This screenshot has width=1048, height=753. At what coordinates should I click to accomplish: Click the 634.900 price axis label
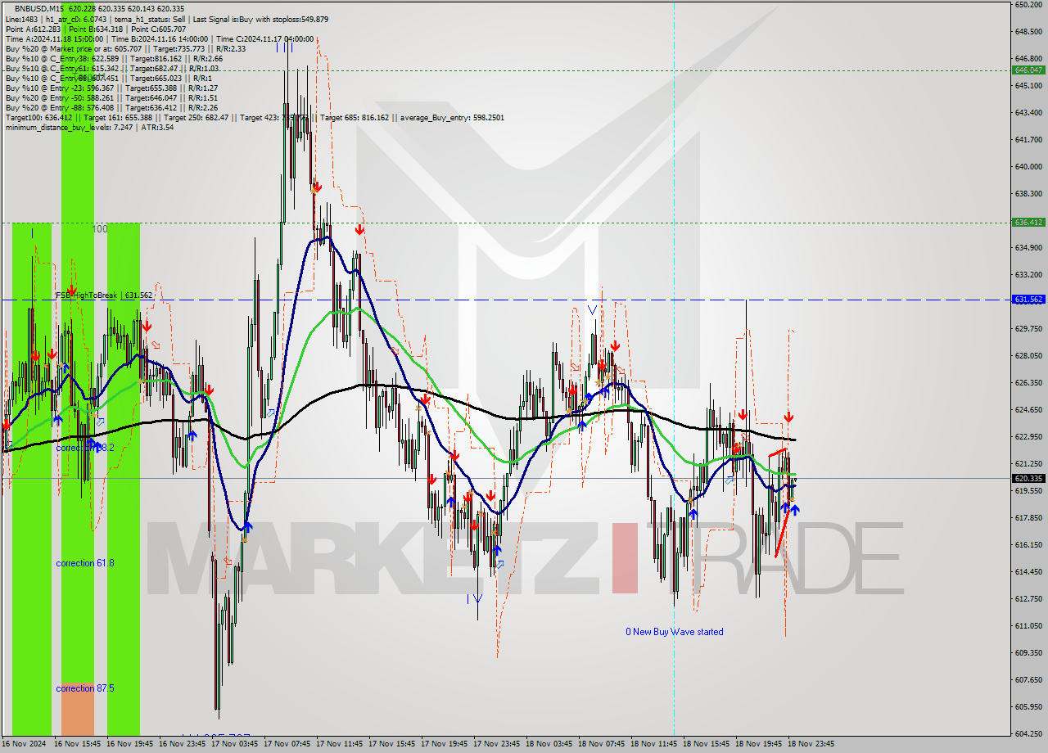tap(1028, 248)
